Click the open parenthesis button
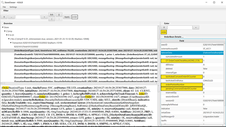 pos(52,19)
